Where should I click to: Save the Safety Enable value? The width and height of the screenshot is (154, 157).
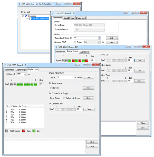140,71
